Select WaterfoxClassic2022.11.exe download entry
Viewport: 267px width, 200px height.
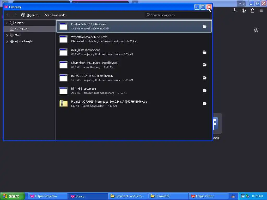pos(134,39)
